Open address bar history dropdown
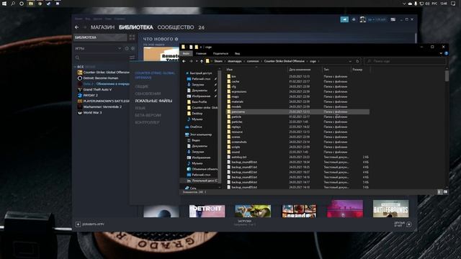This screenshot has width=461, height=259. [x=350, y=61]
